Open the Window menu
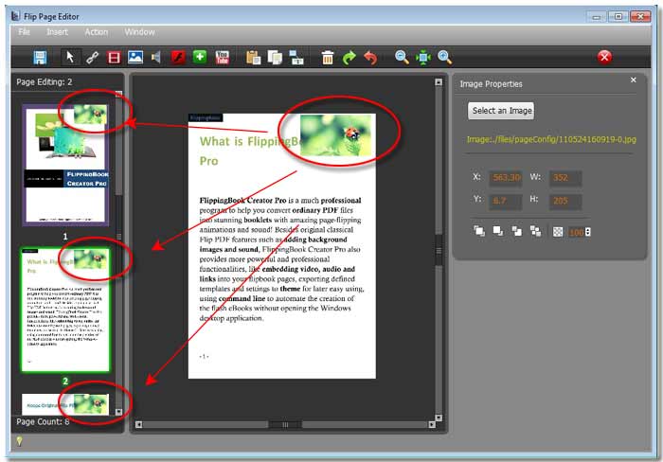Image resolution: width=663 pixels, height=462 pixels. click(139, 32)
